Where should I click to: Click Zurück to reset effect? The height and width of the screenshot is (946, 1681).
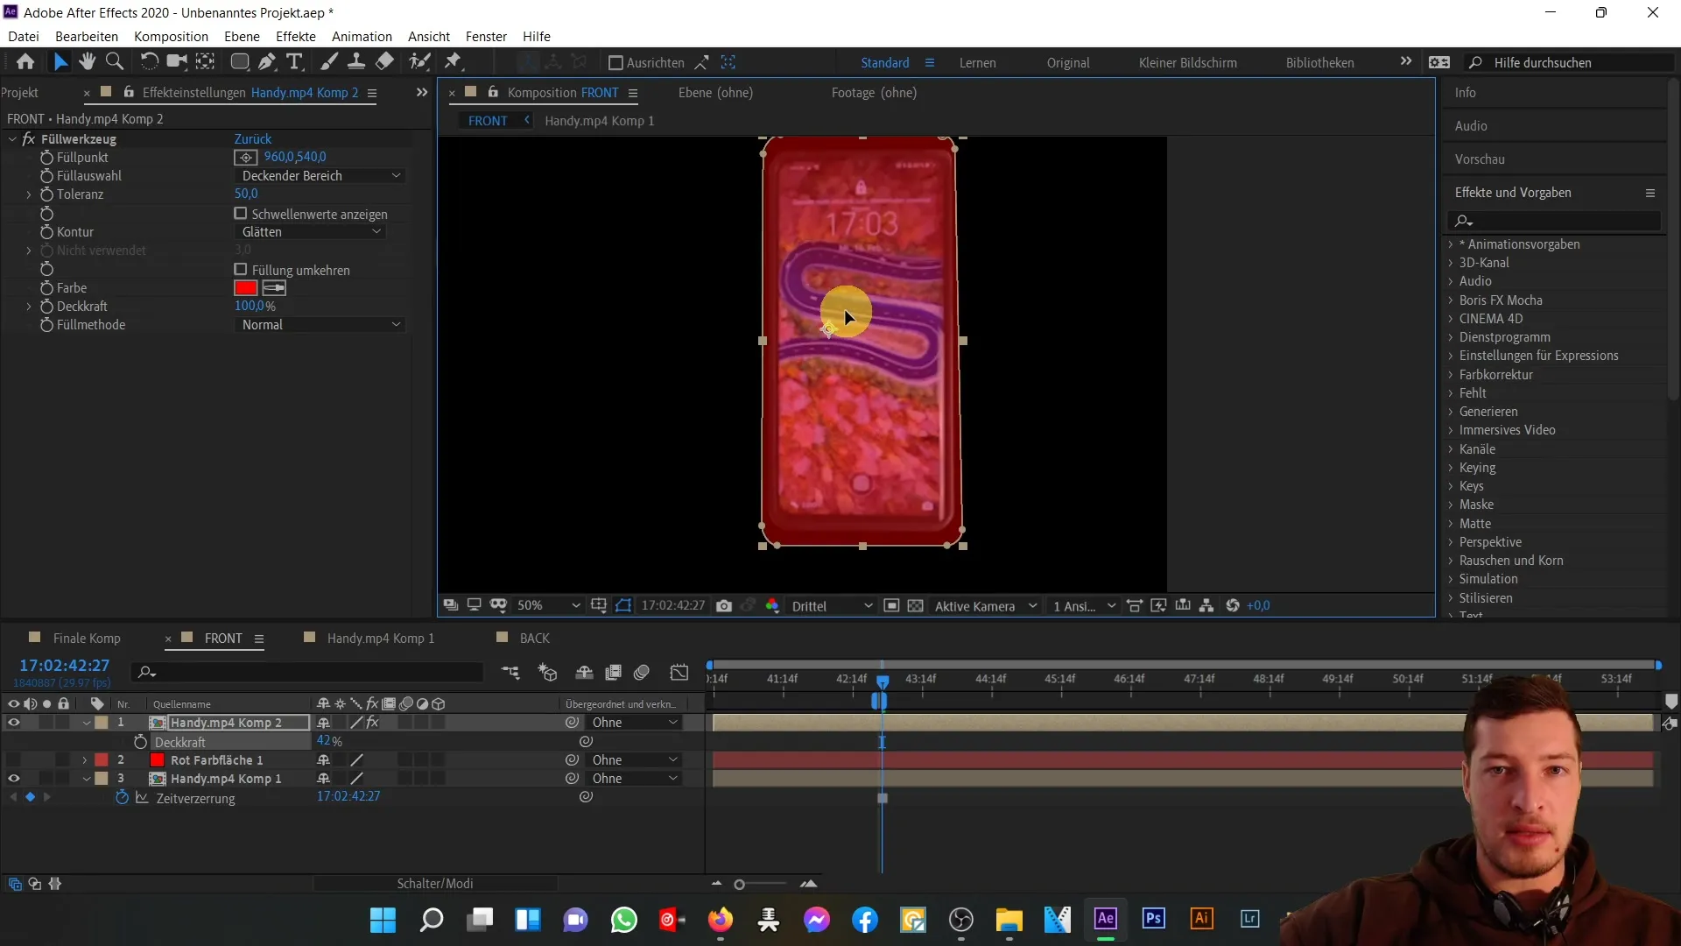coord(253,139)
